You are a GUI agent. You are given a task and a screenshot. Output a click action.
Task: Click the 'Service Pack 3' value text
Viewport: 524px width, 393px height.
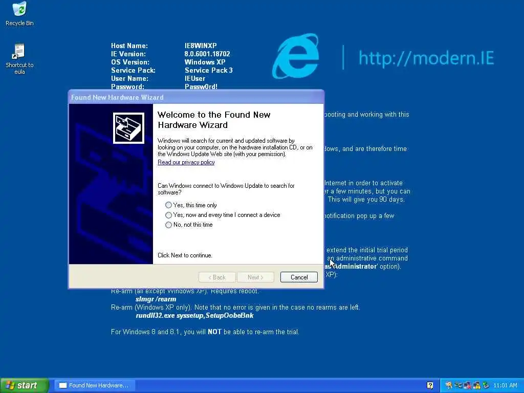click(209, 70)
